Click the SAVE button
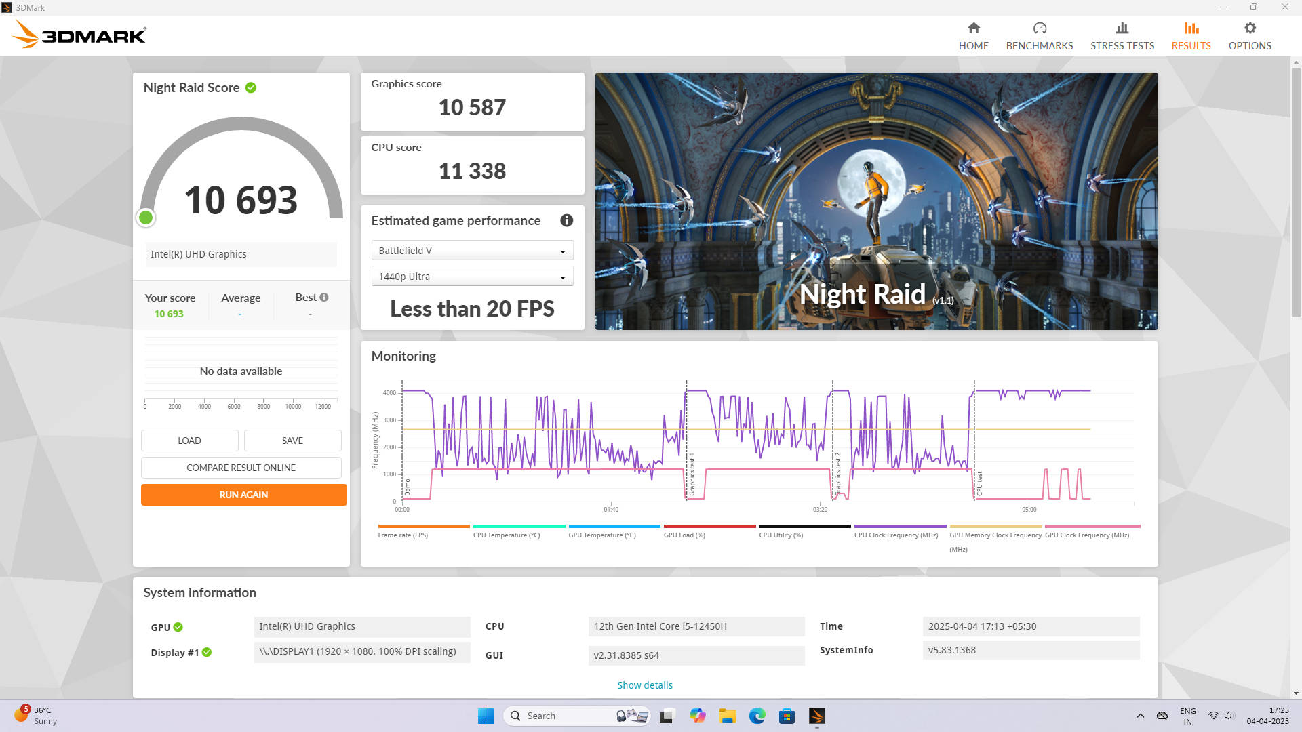The width and height of the screenshot is (1302, 732). (x=292, y=441)
